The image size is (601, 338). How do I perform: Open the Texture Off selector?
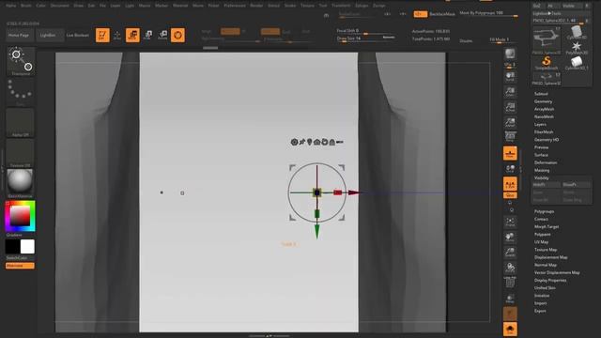21,153
